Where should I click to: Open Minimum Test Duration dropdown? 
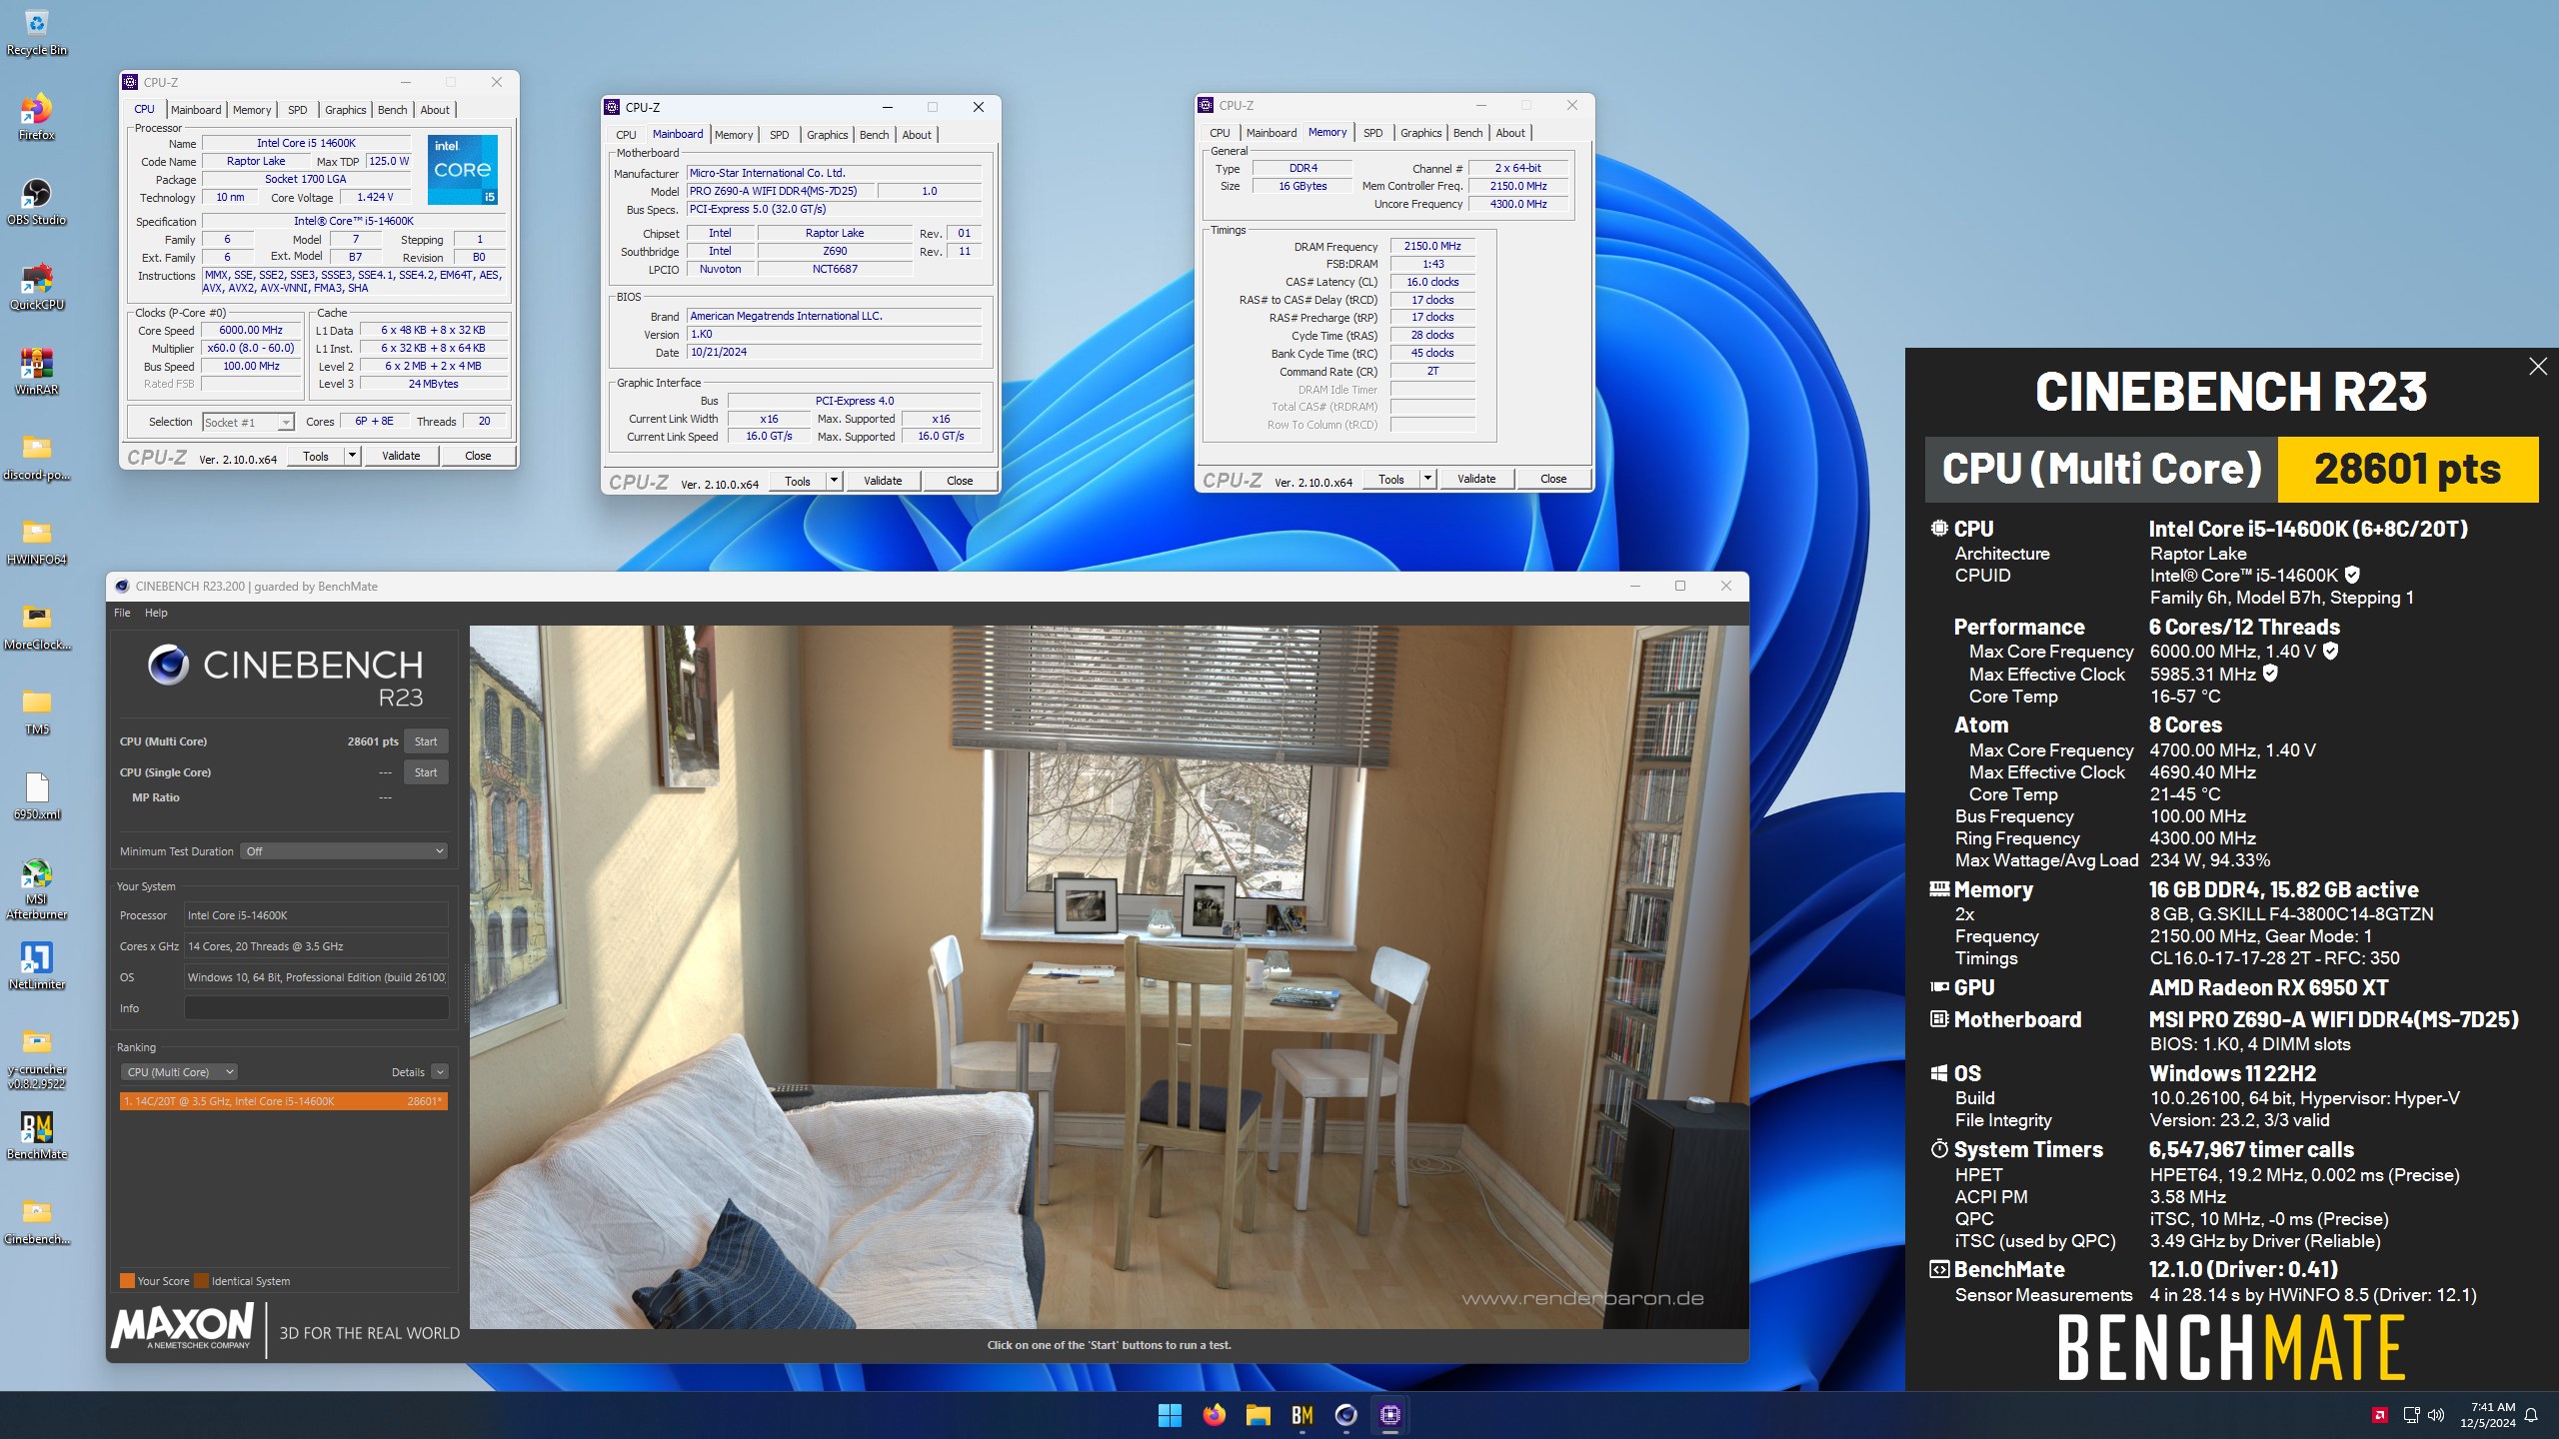pos(343,851)
